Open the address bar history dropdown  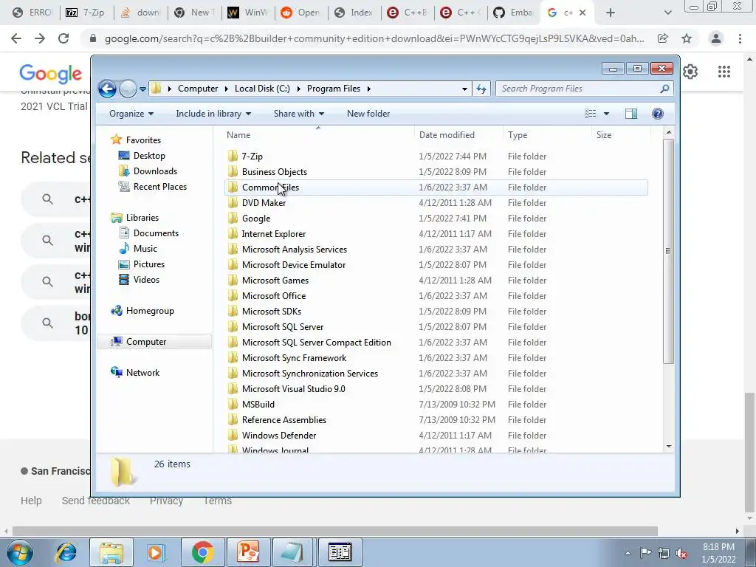click(x=464, y=89)
